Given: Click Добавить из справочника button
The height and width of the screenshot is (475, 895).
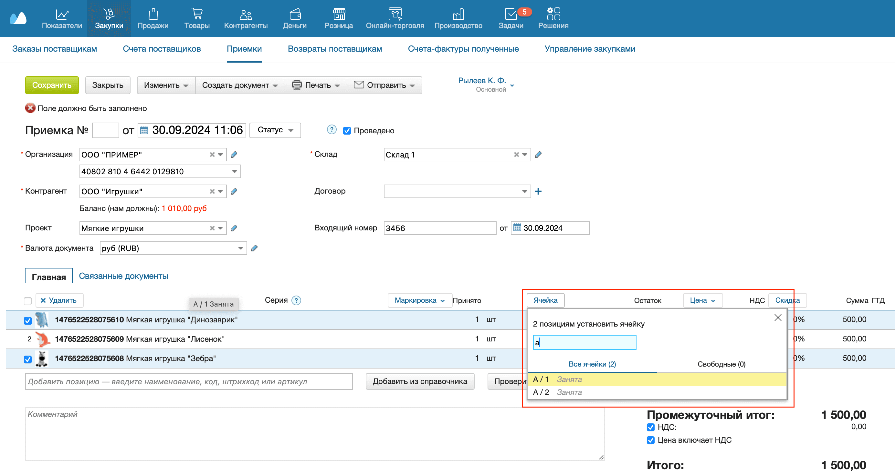Looking at the screenshot, I should 419,382.
